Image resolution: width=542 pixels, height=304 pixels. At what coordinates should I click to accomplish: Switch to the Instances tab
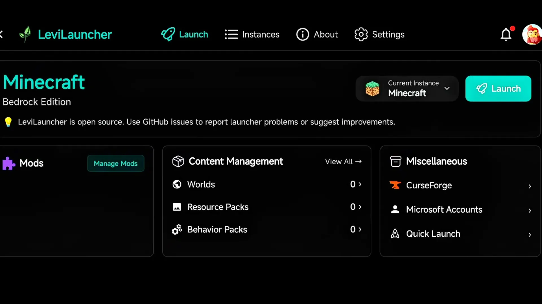click(252, 34)
